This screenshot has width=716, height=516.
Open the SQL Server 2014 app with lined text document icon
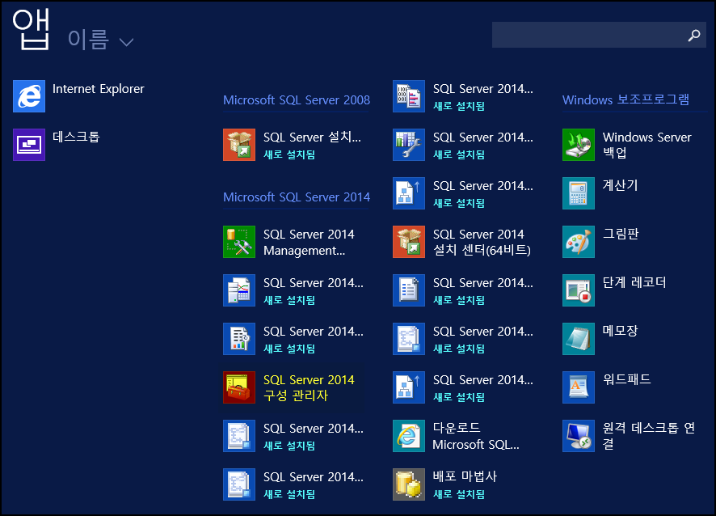[x=463, y=290]
